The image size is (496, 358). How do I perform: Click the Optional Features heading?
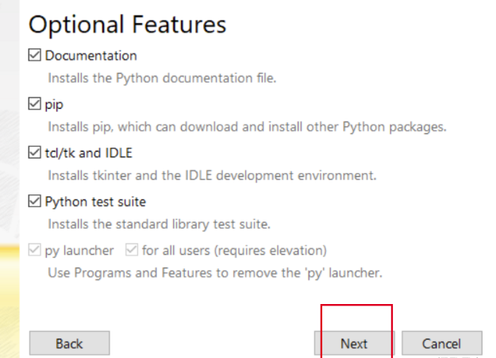coord(127,25)
